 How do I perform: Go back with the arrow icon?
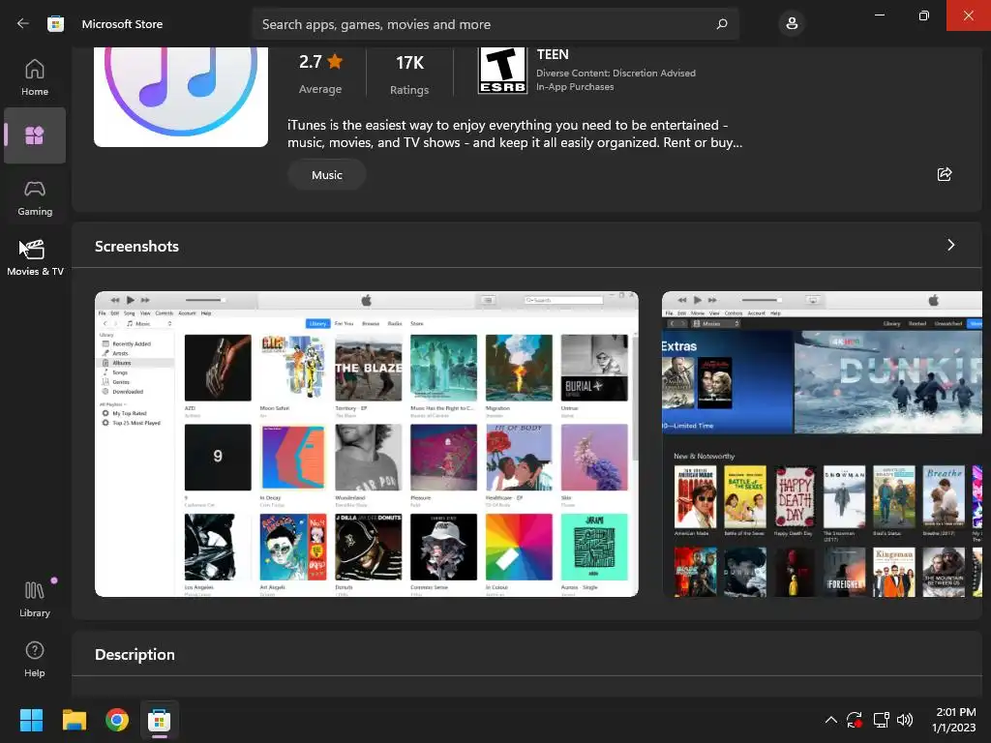[x=23, y=23]
